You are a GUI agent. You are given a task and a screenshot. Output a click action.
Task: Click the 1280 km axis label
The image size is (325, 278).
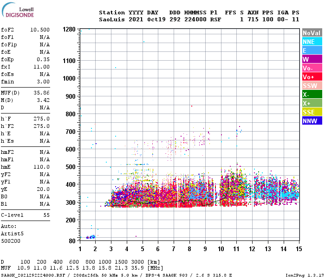click(69, 29)
